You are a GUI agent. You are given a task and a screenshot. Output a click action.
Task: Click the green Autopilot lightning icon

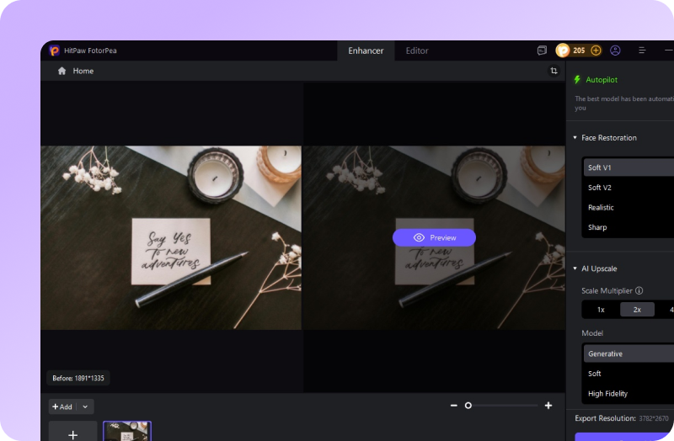[x=577, y=79]
